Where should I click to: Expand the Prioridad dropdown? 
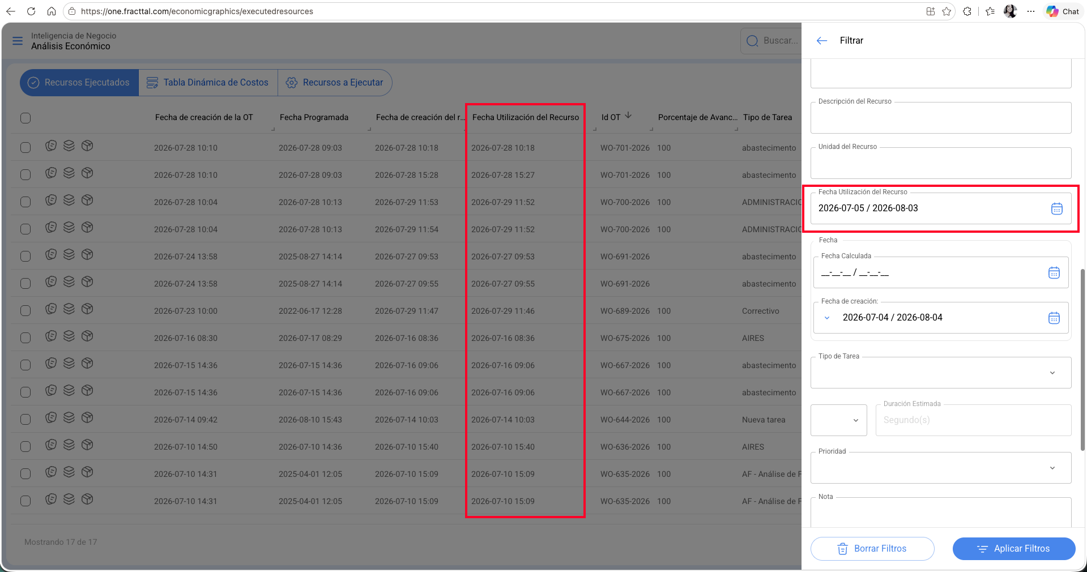(x=1052, y=468)
